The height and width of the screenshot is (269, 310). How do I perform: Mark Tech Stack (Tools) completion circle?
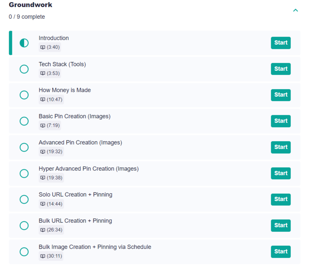24,69
